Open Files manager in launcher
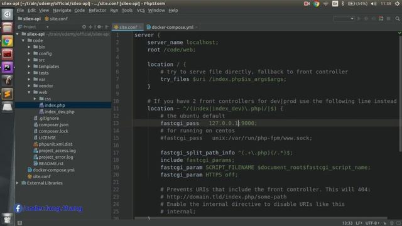 coord(7,28)
